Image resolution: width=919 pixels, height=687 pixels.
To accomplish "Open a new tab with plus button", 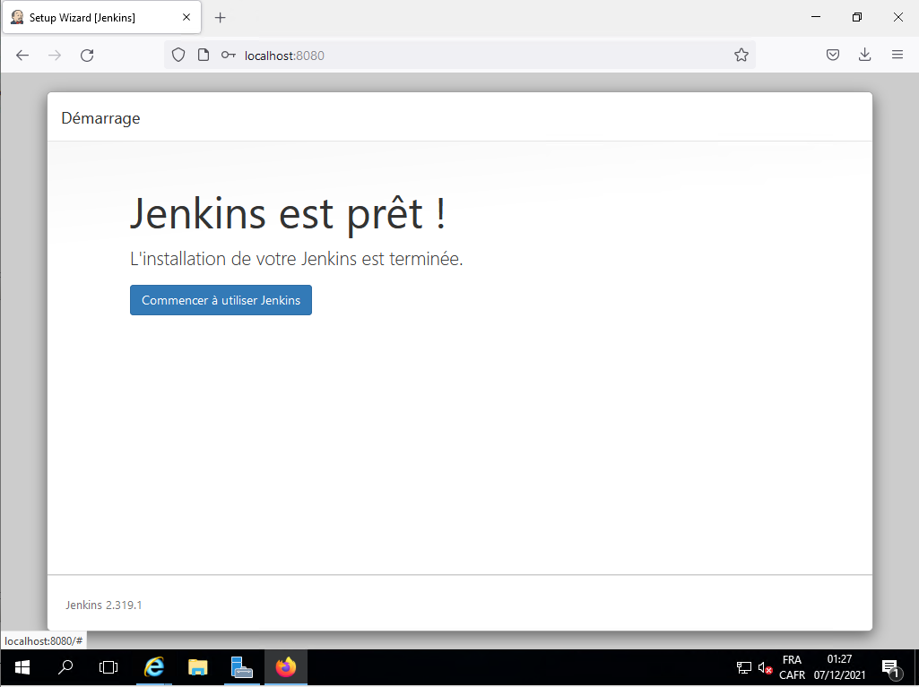I will tap(221, 18).
